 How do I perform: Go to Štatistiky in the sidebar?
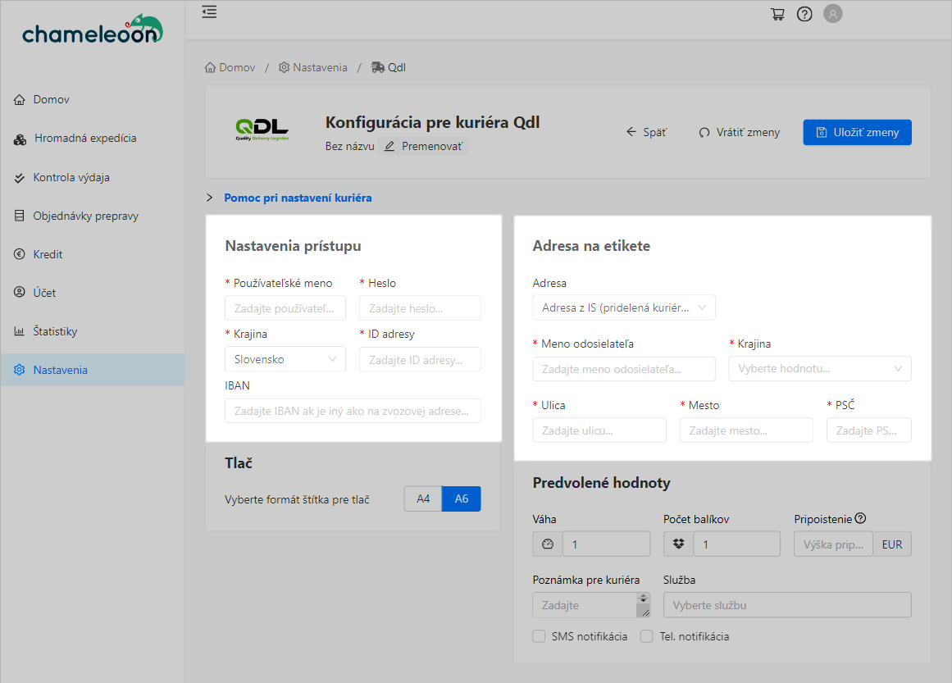click(x=55, y=331)
